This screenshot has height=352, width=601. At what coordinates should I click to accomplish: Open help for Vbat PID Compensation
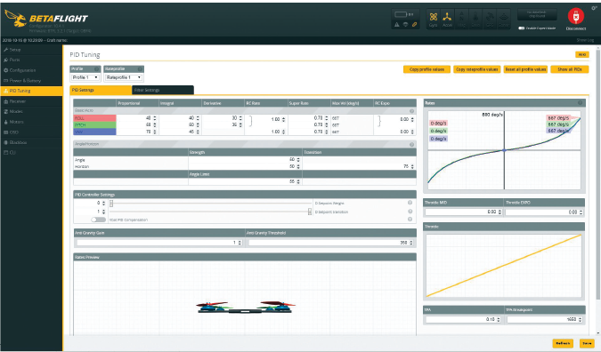point(410,220)
